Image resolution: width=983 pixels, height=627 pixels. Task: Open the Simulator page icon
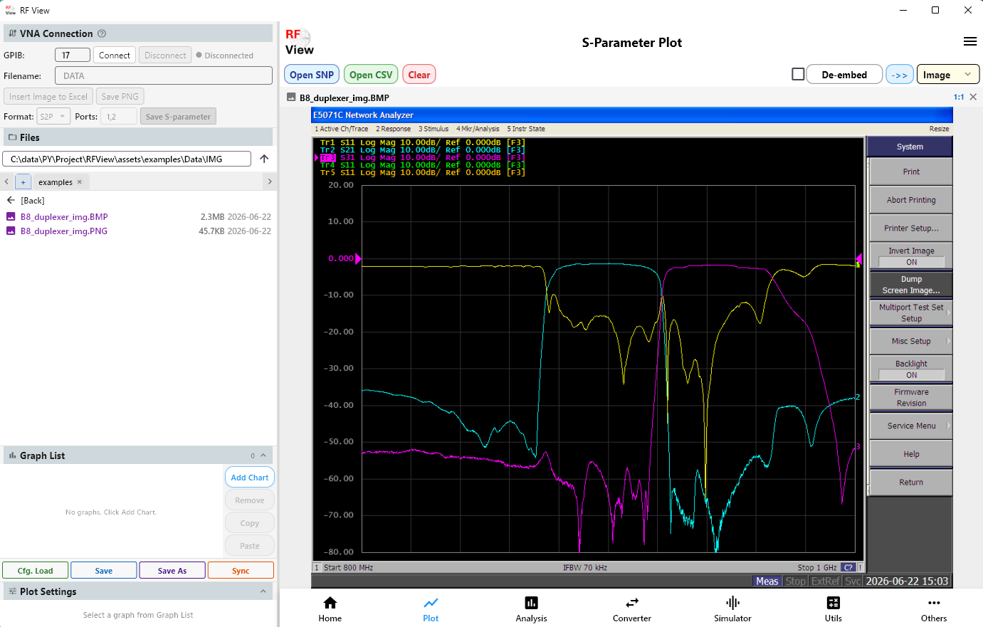pos(732,602)
